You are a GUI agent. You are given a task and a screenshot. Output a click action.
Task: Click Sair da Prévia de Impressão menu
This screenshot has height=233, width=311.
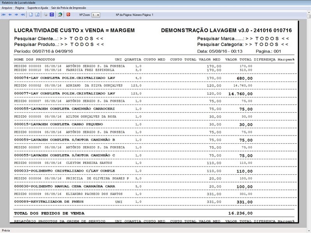[68, 8]
